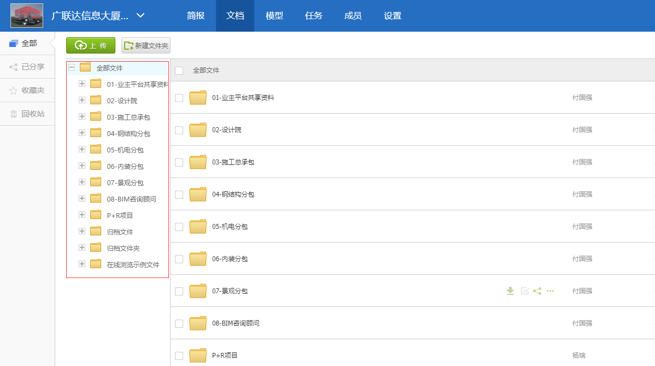Download the 07-景观分包 folder
The image size is (655, 366).
[510, 291]
